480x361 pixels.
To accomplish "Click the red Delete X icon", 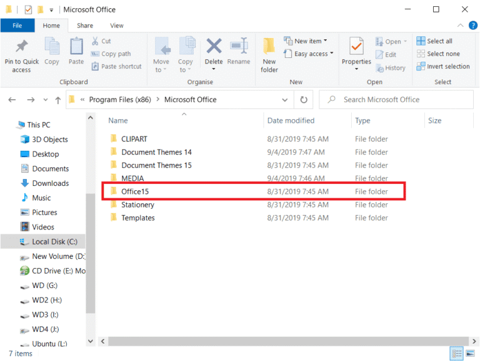I will point(214,46).
